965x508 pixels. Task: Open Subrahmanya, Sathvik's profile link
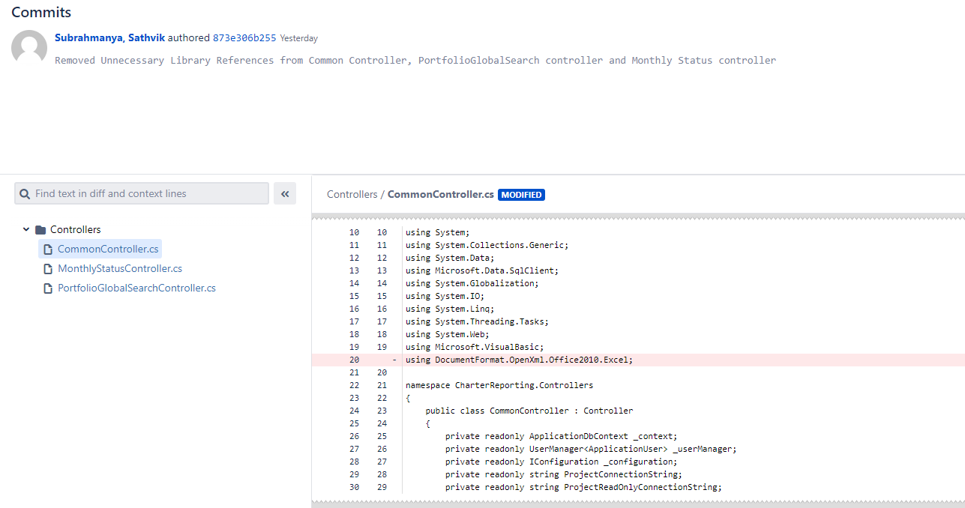pos(109,37)
